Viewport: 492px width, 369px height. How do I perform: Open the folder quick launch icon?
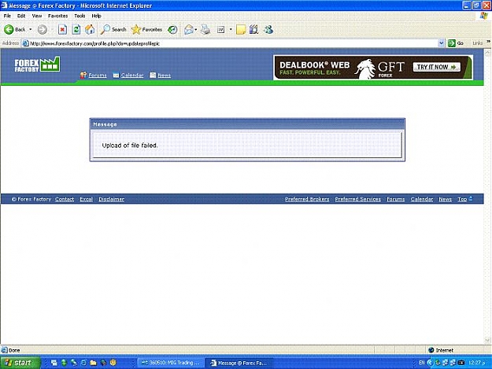(93, 363)
